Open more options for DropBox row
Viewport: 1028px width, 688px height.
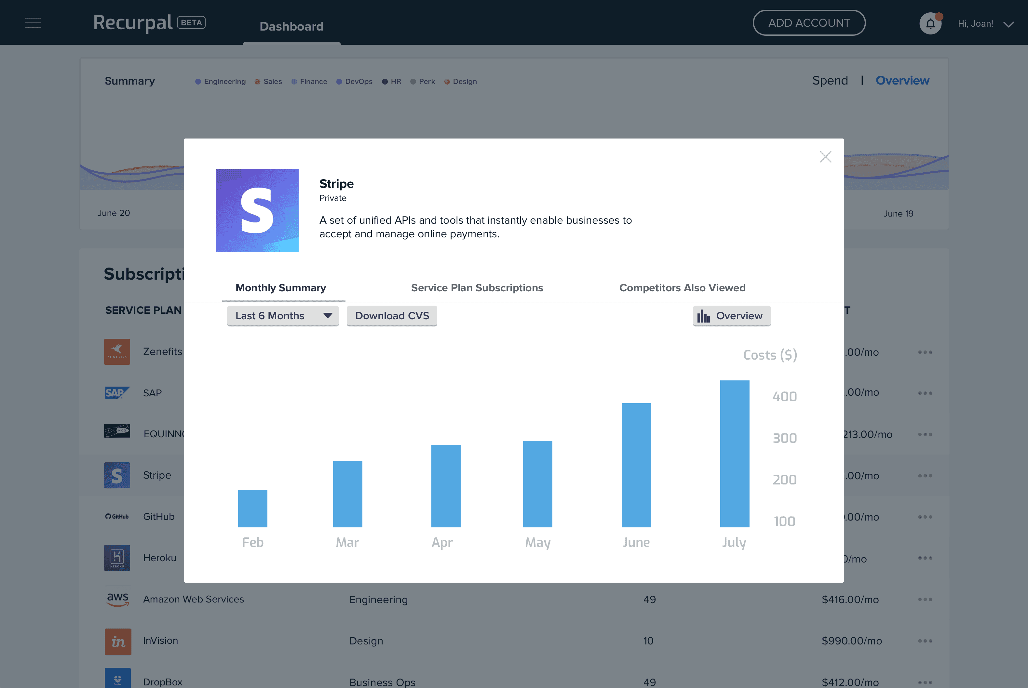pyautogui.click(x=925, y=682)
